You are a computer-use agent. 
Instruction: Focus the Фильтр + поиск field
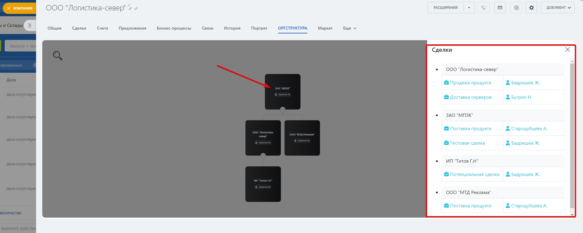(x=21, y=46)
